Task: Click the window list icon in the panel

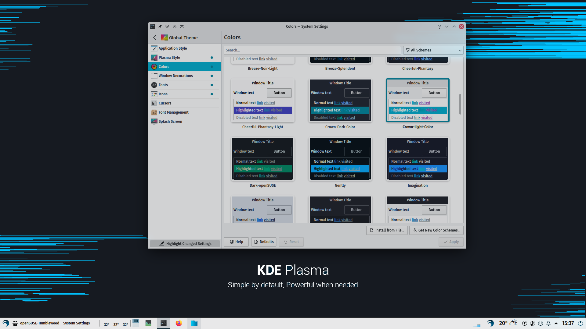Action: pos(15,323)
